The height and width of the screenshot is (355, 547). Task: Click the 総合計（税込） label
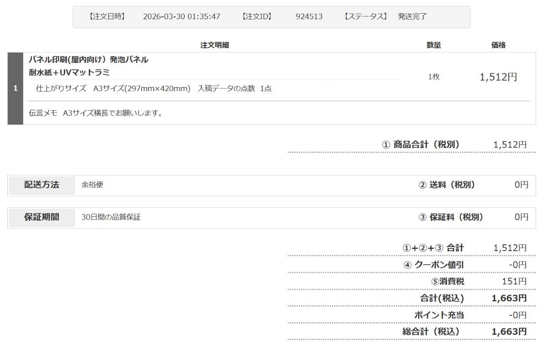click(x=430, y=332)
